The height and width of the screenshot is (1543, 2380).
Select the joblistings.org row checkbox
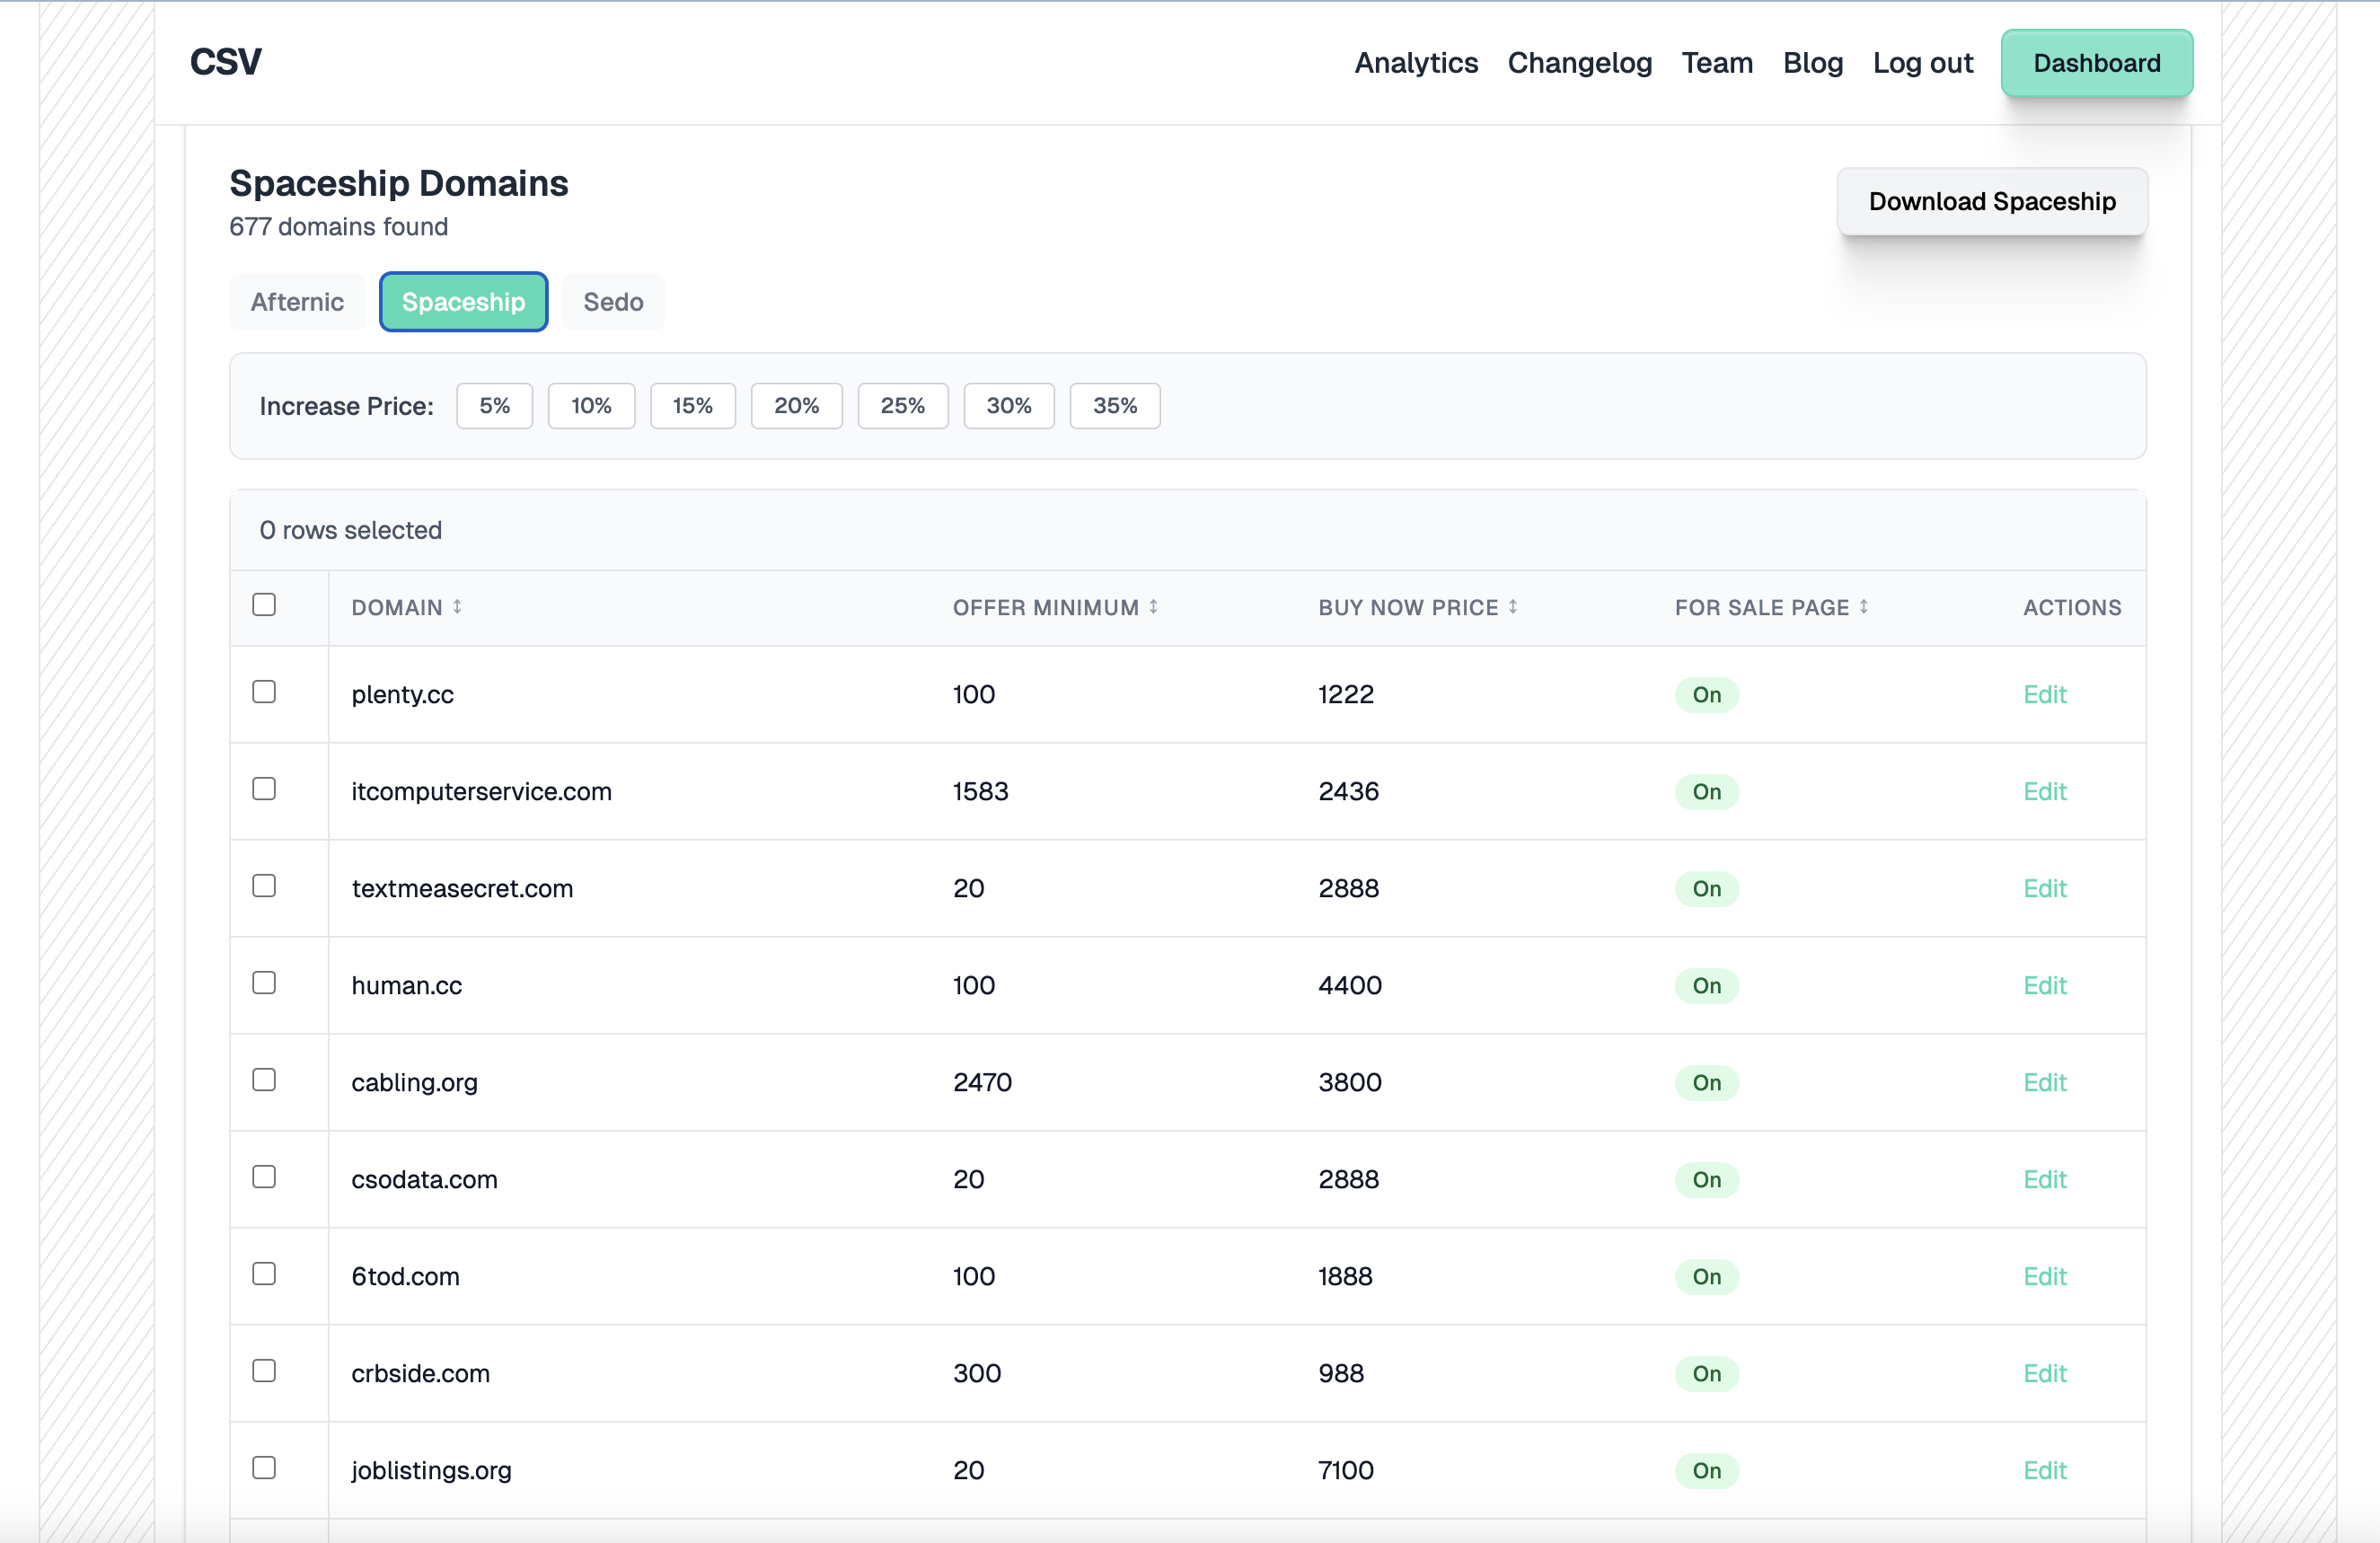[264, 1467]
